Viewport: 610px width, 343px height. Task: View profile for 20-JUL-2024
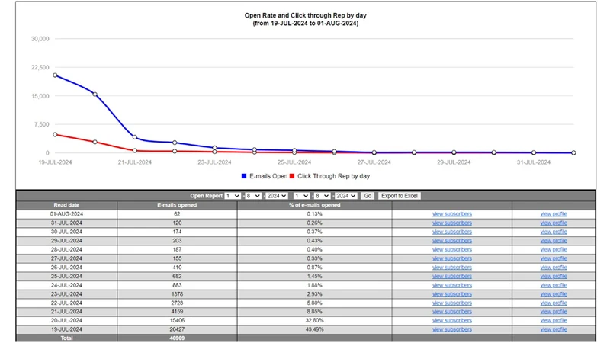point(554,320)
